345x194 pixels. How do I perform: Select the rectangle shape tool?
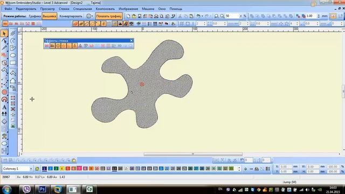(13, 63)
